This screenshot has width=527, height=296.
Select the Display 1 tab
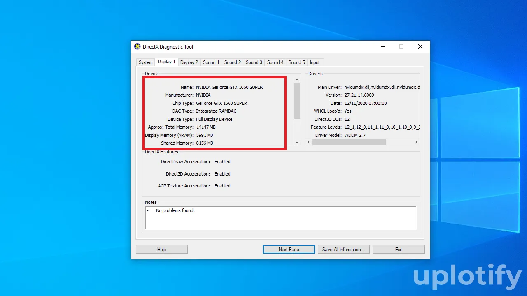[166, 62]
